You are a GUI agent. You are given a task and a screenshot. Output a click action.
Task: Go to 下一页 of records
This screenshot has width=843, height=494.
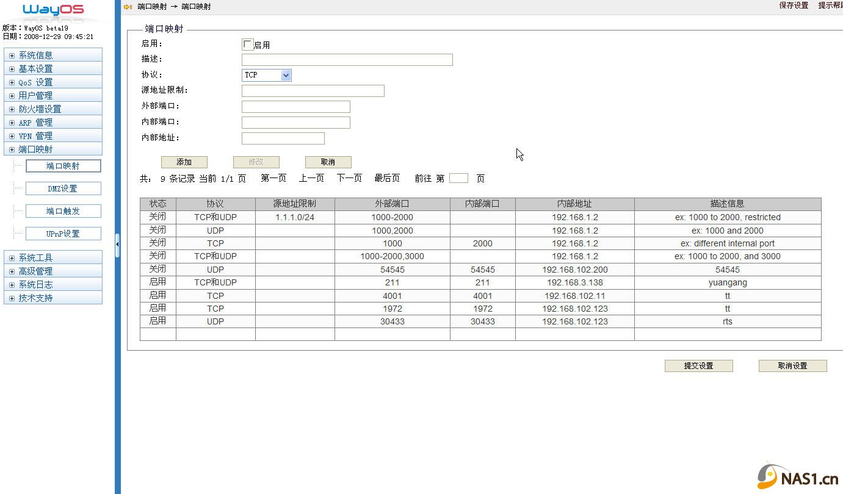pos(349,178)
